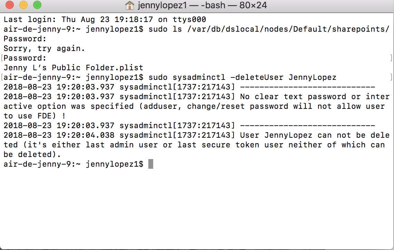Click left bracket mark beside sysadminctl command
The height and width of the screenshot is (250, 394).
pos(2,77)
